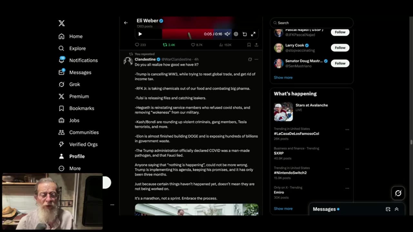Screen dimensions: 413x232
Task: Follow Larry Cook
Action: click(x=340, y=48)
